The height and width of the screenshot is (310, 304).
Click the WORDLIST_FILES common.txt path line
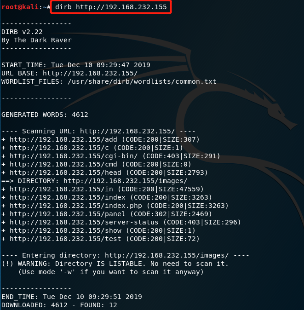point(109,82)
